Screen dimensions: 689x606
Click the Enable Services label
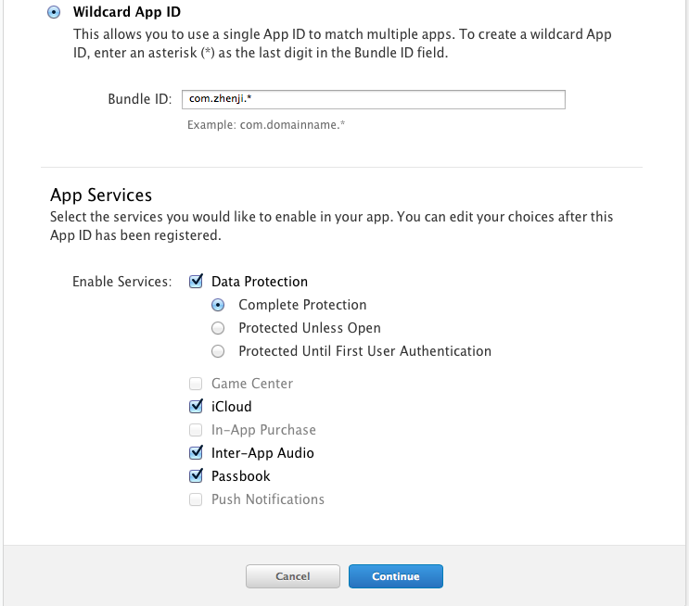tap(122, 282)
